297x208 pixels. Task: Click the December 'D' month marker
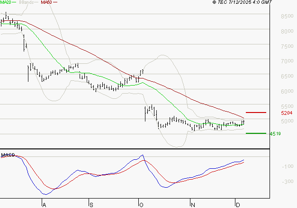point(238,205)
